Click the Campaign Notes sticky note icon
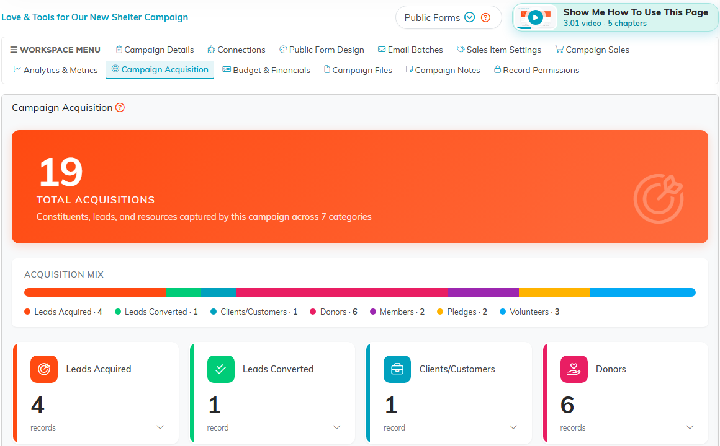The height and width of the screenshot is (446, 720). click(409, 69)
